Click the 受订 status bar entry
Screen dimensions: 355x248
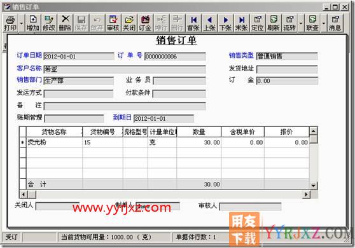coord(11,237)
